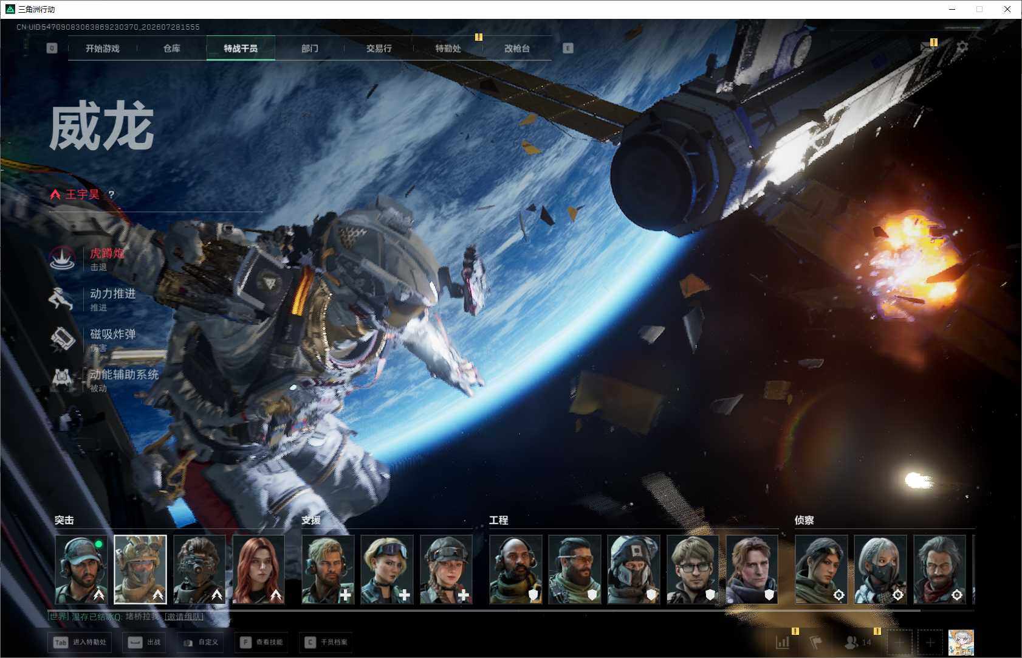Select the masked silver-haired 侦察 operator
Viewport: 1022px width, 658px height.
[880, 570]
